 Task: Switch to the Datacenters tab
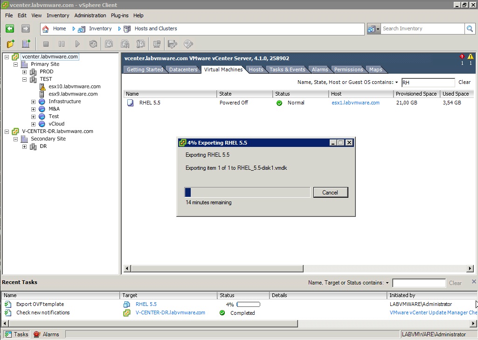[x=183, y=69]
